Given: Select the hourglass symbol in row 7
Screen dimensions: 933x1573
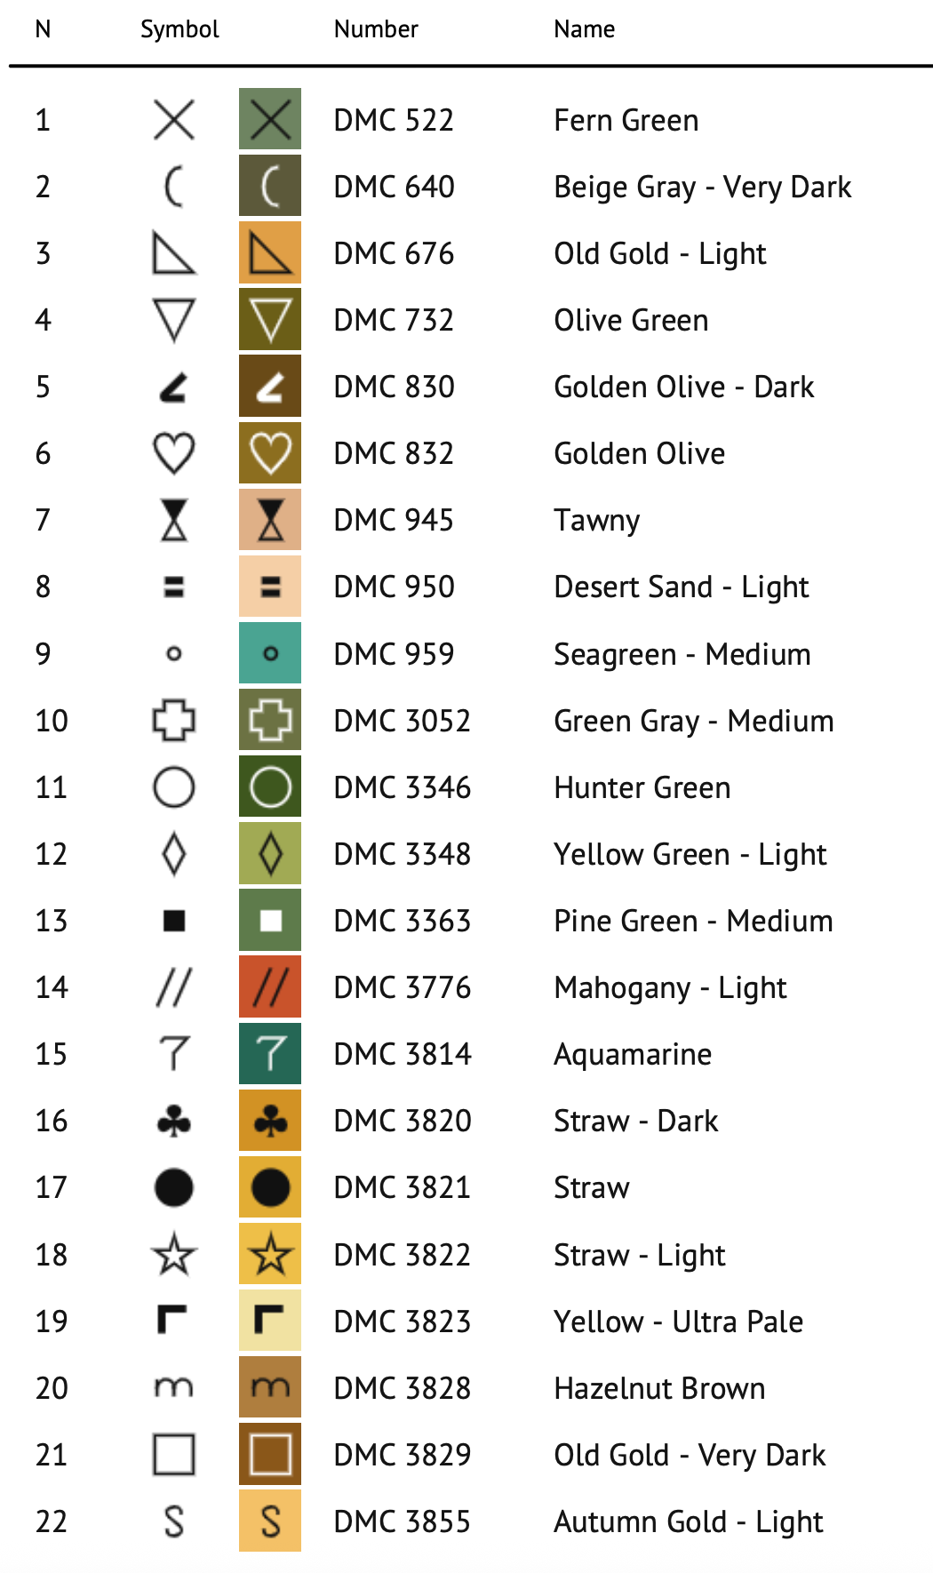Looking at the screenshot, I should (174, 520).
